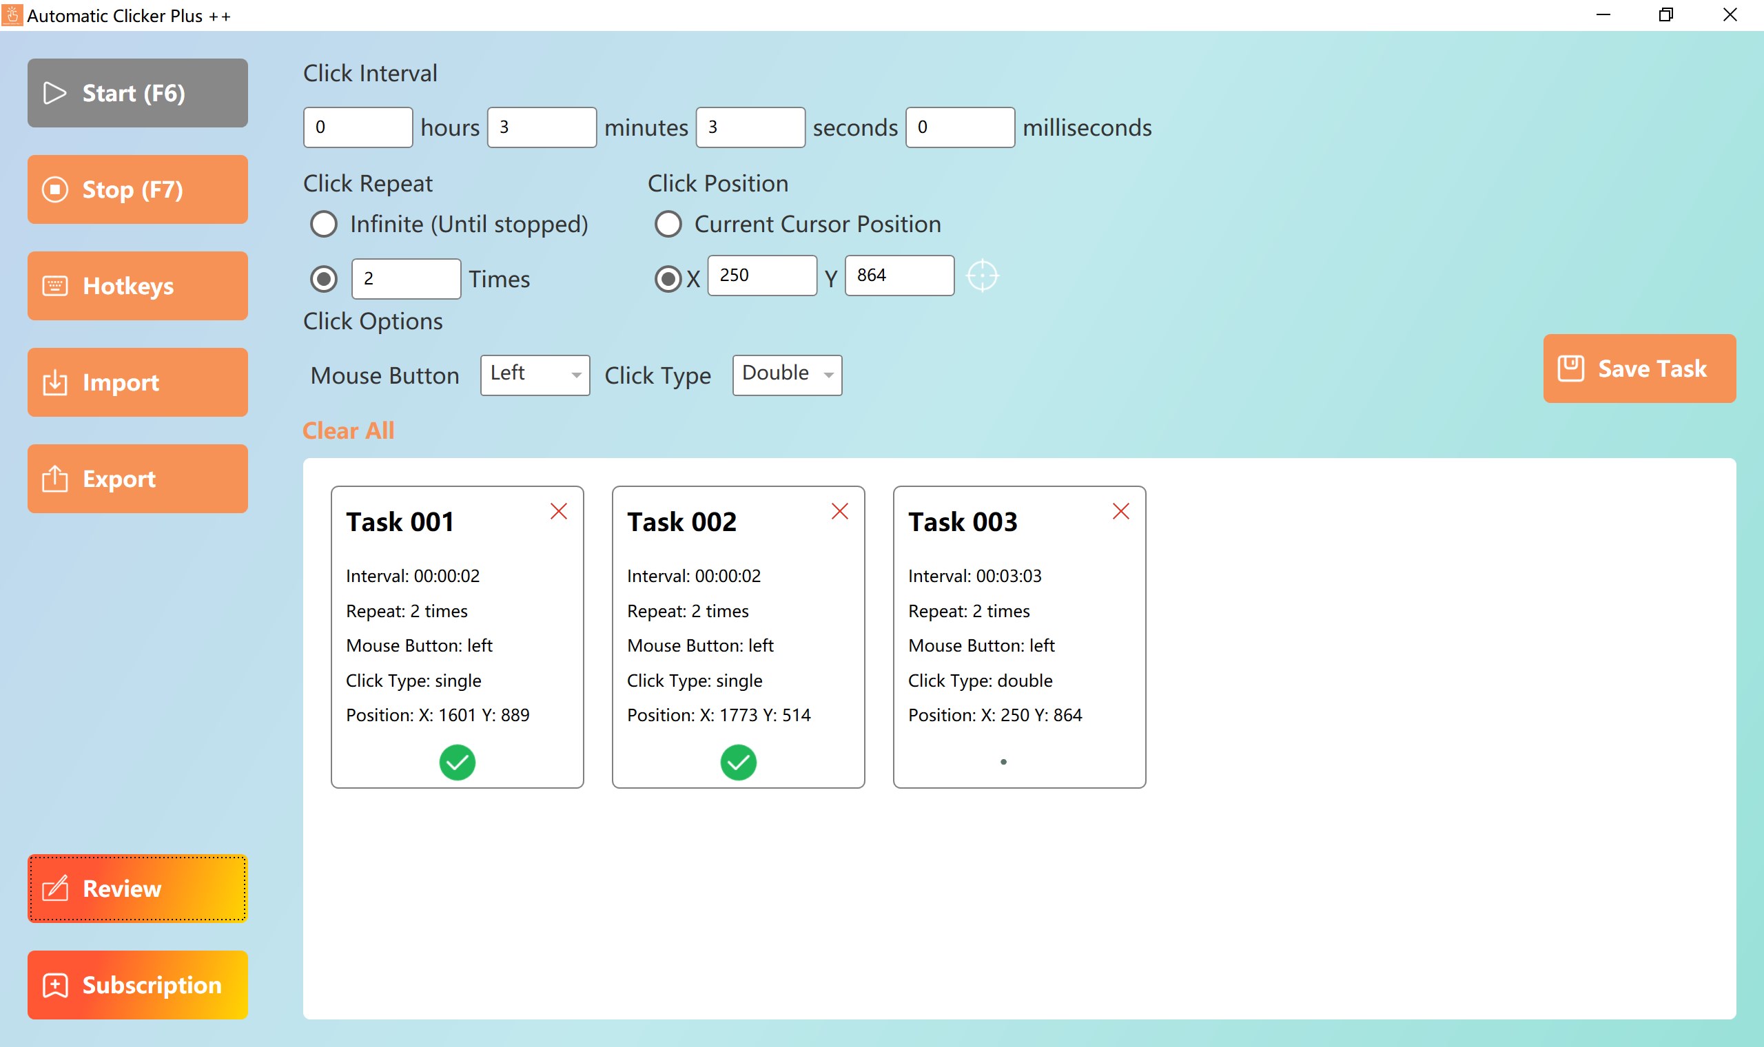Open the Click Type dropdown
This screenshot has height=1047, width=1764.
click(x=787, y=375)
